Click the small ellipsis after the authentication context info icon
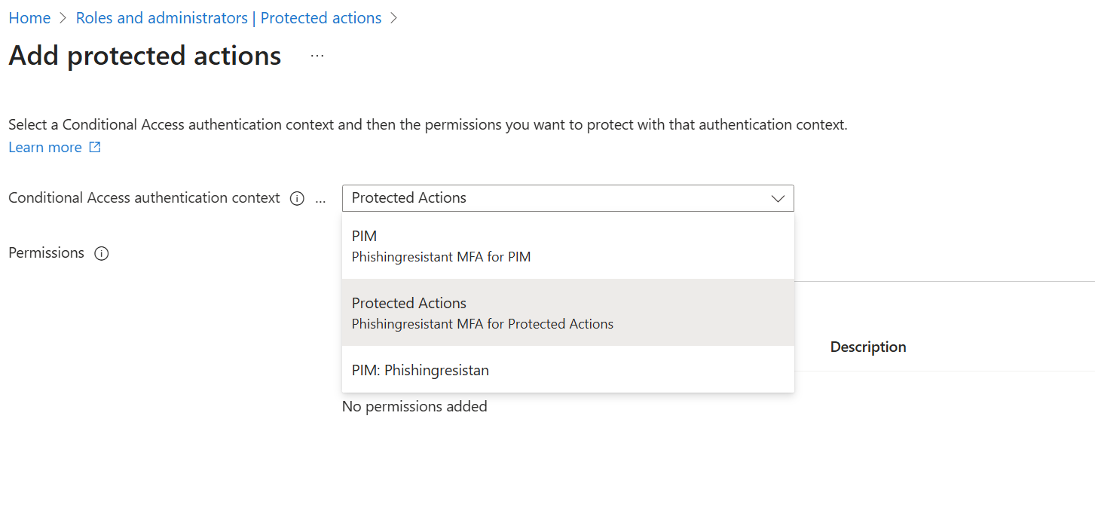 [x=321, y=199]
